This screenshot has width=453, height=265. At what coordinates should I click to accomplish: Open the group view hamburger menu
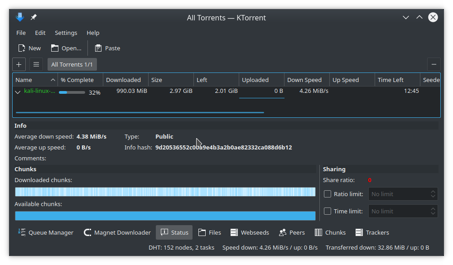click(36, 64)
